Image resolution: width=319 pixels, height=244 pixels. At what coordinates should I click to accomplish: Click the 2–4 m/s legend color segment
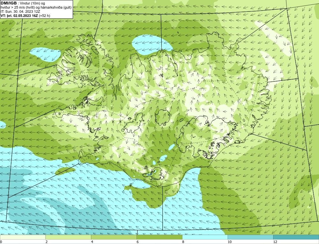68,237
